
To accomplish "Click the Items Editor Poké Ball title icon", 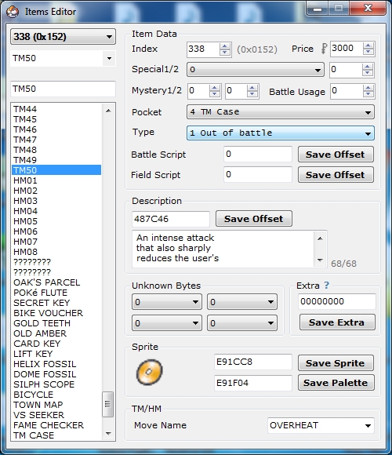I will point(13,12).
